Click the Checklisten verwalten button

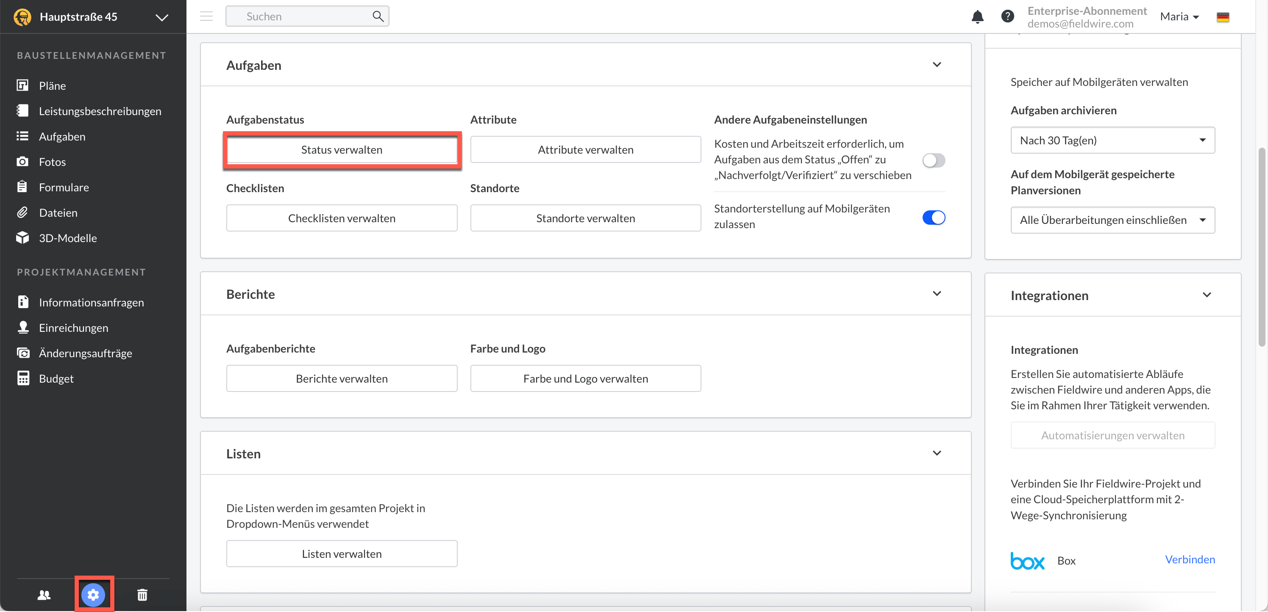click(341, 218)
